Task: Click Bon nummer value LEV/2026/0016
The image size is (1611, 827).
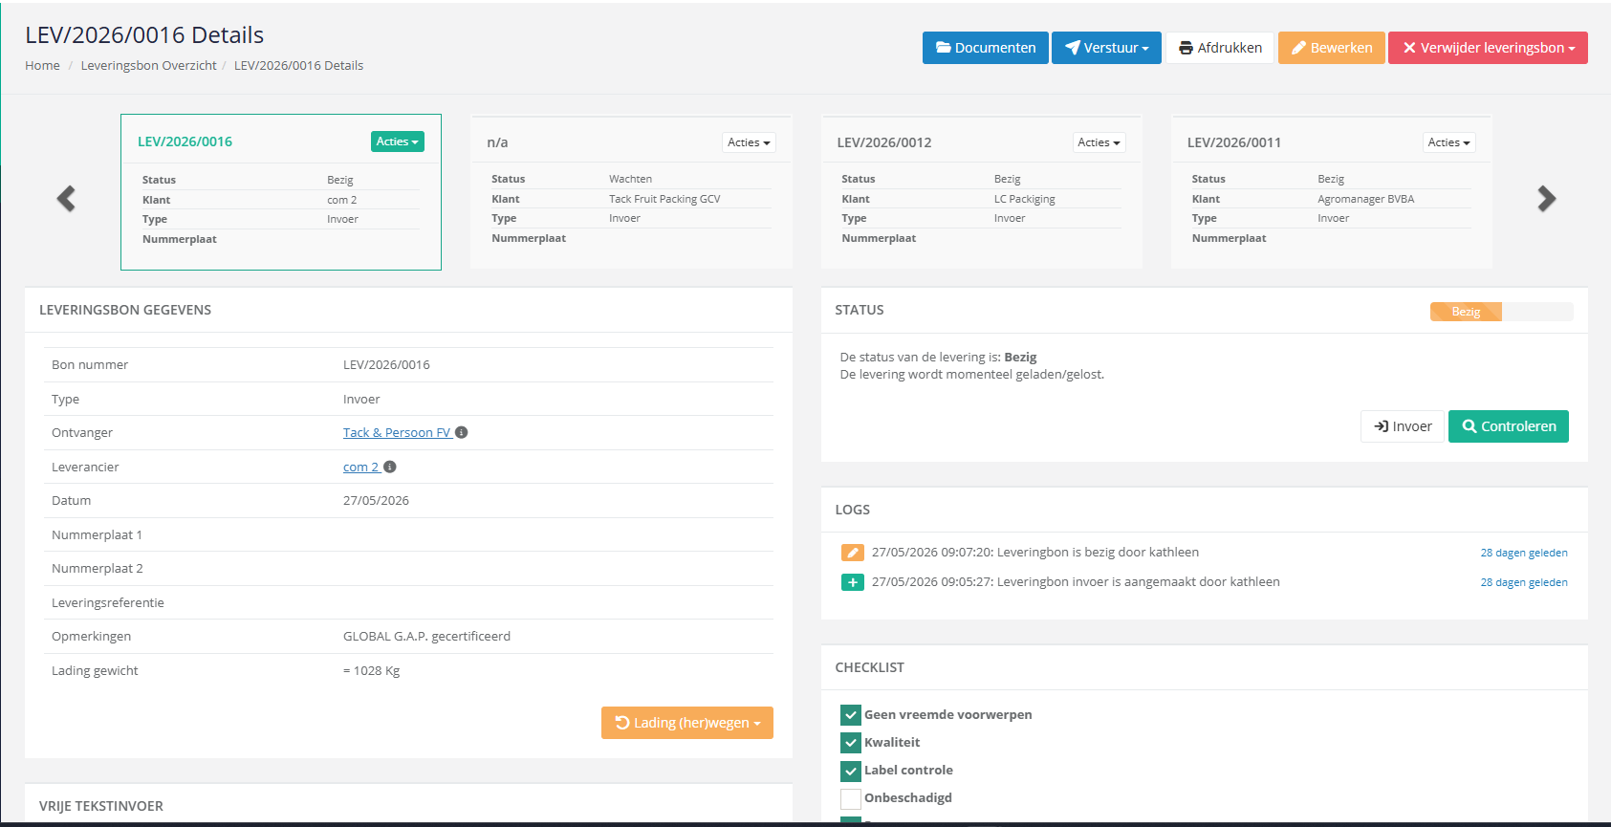Action: point(386,365)
